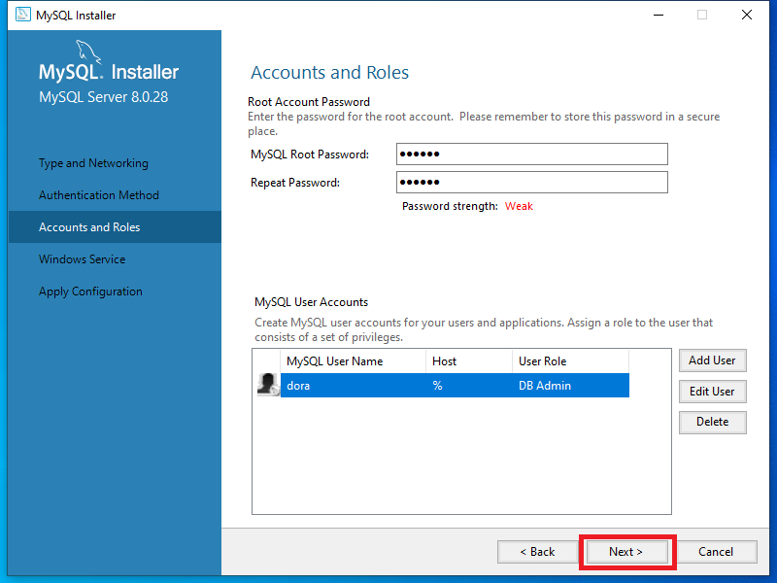Viewport: 777px width, 583px height.
Task: Delete the selected user account
Action: point(712,422)
